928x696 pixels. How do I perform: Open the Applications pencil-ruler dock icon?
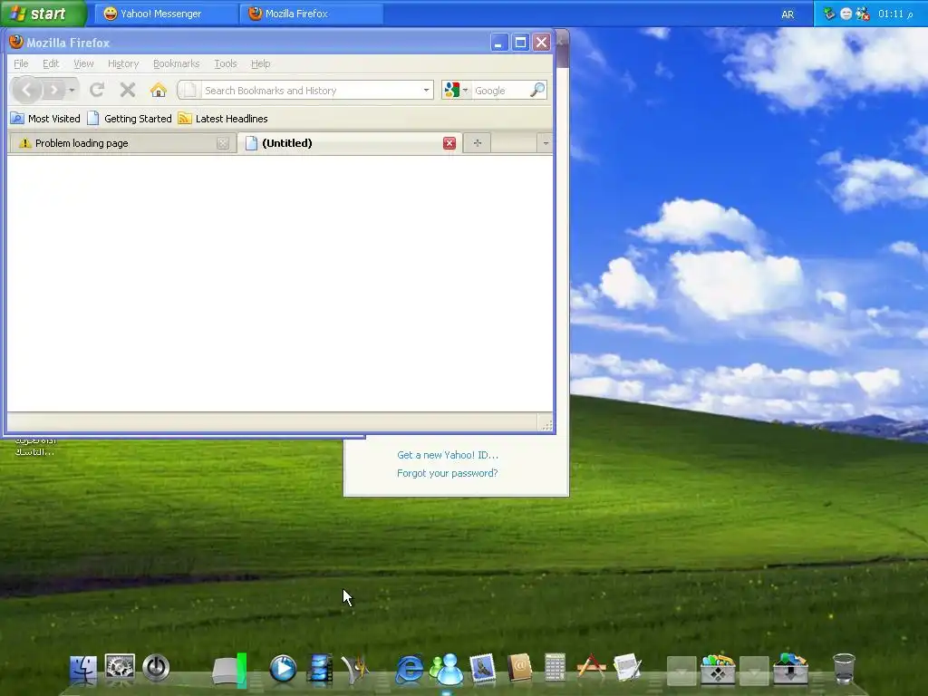tap(591, 666)
